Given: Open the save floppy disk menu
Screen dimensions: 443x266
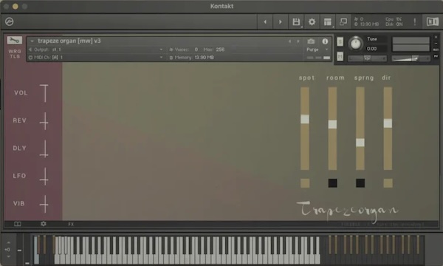Looking at the screenshot, I should (296, 21).
